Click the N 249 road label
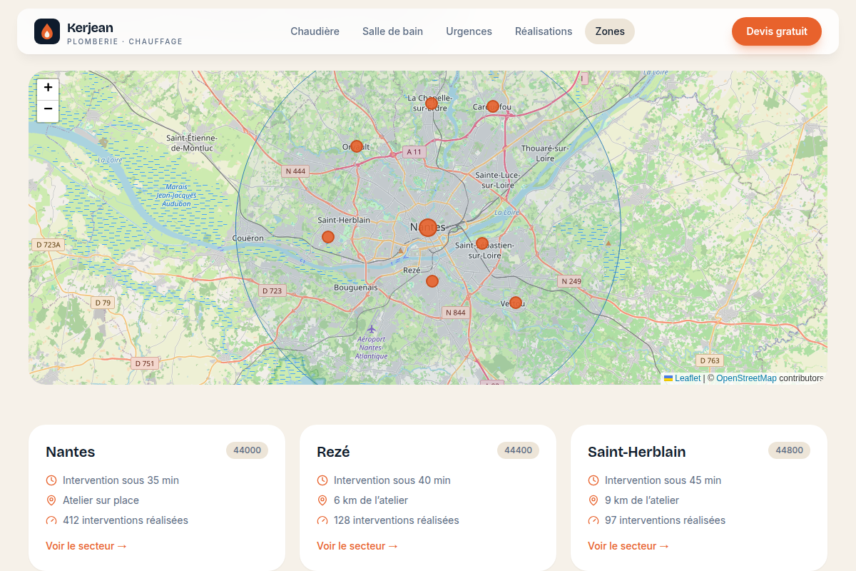Viewport: 856px width, 571px height. 571,281
